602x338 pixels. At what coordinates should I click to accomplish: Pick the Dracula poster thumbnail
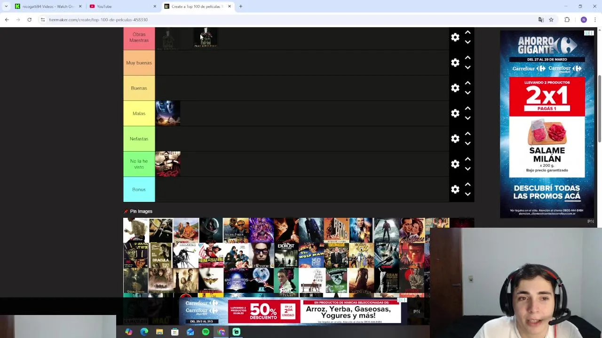pyautogui.click(x=161, y=255)
